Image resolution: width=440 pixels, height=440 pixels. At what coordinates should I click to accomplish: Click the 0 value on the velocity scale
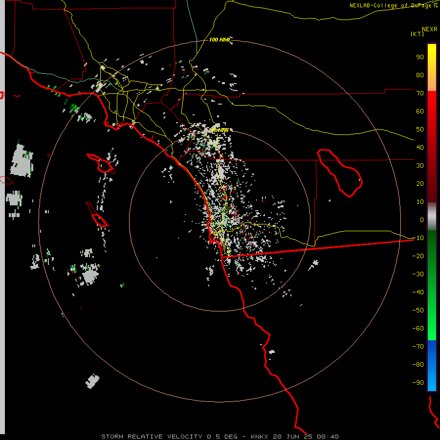tap(422, 220)
